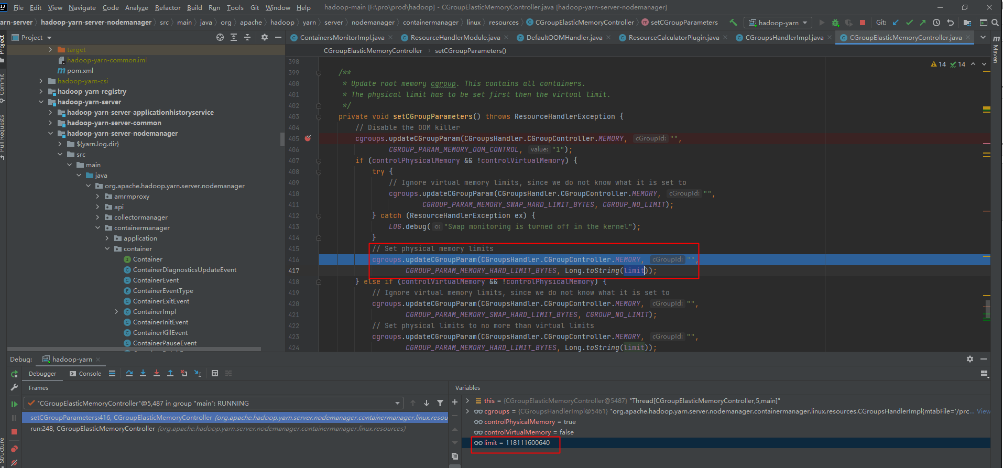Collapse the hadoop-yarn-server module
This screenshot has width=1003, height=468.
(41, 102)
